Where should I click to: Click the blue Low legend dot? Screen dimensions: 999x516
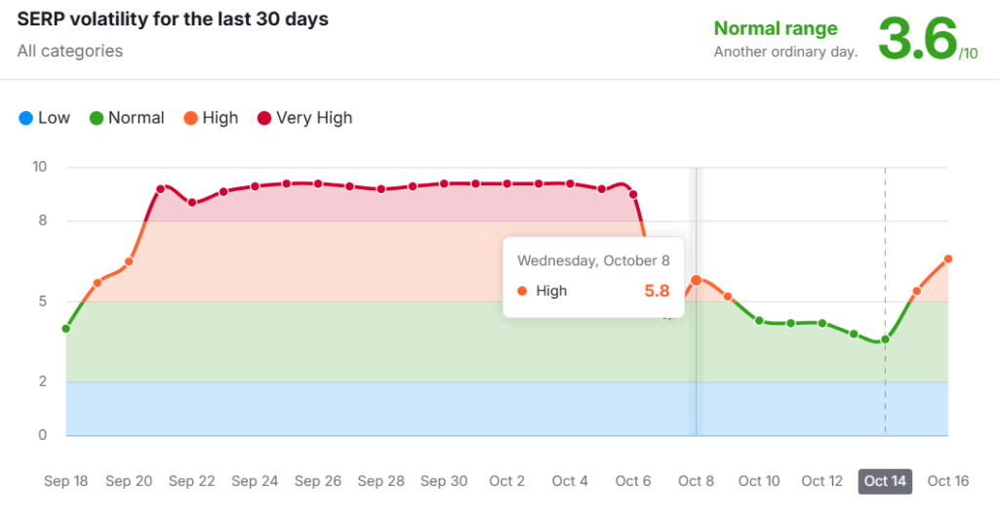(25, 118)
